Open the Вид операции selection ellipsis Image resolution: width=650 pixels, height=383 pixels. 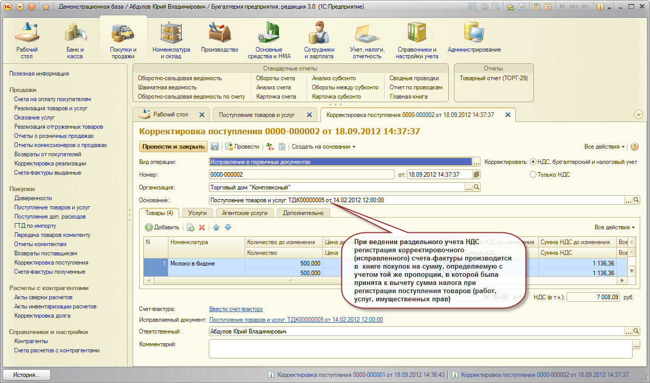(x=476, y=162)
